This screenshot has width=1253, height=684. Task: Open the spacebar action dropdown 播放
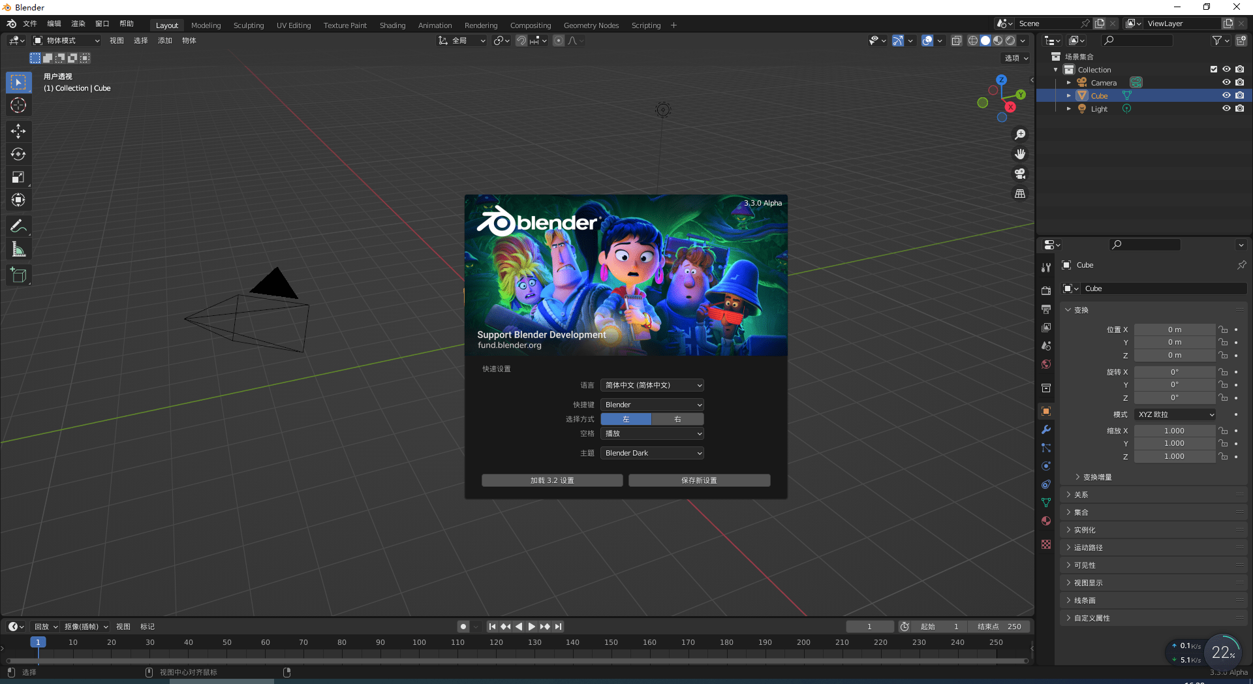tap(652, 433)
